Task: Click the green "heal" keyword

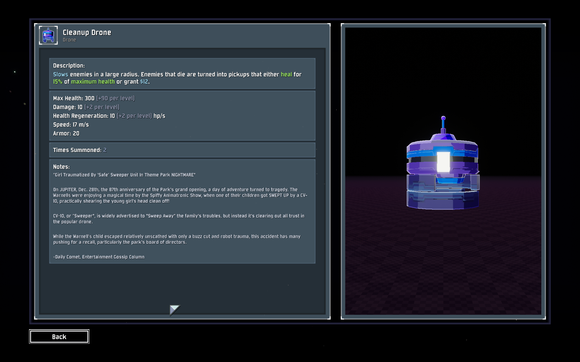Action: (286, 74)
